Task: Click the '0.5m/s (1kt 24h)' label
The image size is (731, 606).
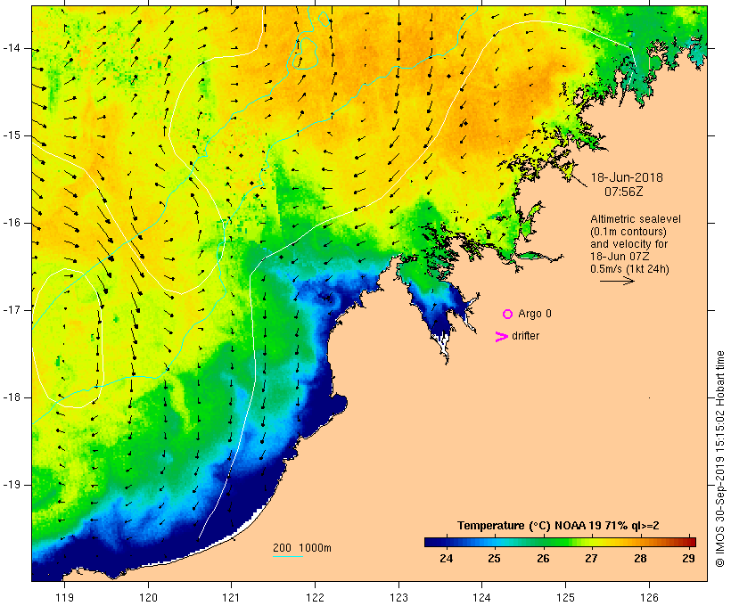Action: point(629,269)
